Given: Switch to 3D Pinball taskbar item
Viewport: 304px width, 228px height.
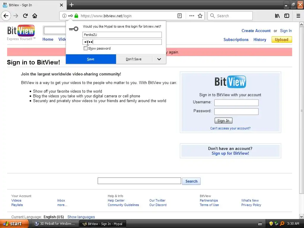Looking at the screenshot, I should tap(55, 224).
